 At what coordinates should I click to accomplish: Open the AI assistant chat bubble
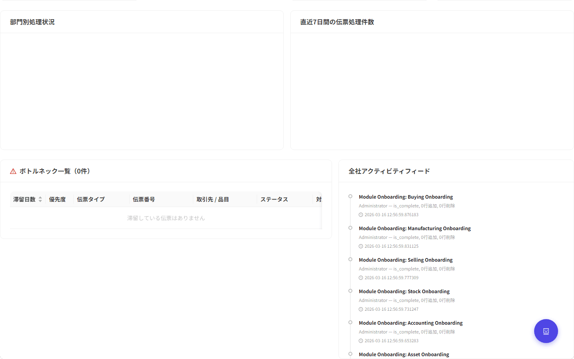(x=546, y=331)
